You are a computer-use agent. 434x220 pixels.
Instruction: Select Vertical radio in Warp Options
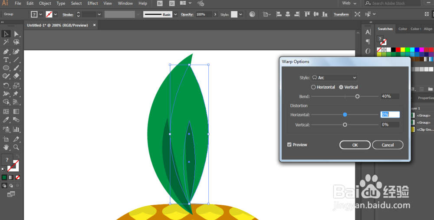point(341,87)
